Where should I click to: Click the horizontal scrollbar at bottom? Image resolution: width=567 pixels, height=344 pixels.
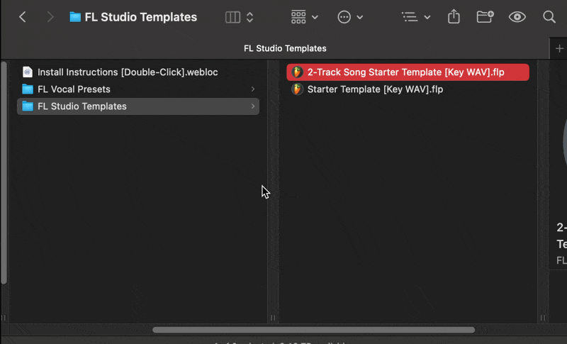(x=313, y=330)
